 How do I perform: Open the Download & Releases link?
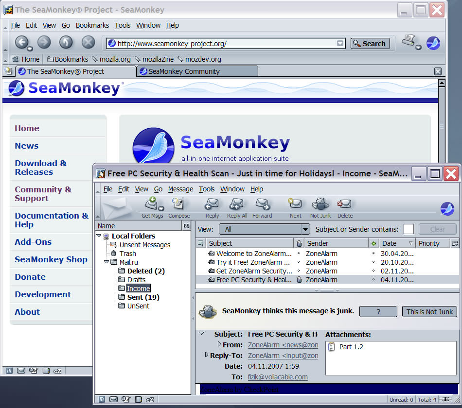click(x=41, y=168)
